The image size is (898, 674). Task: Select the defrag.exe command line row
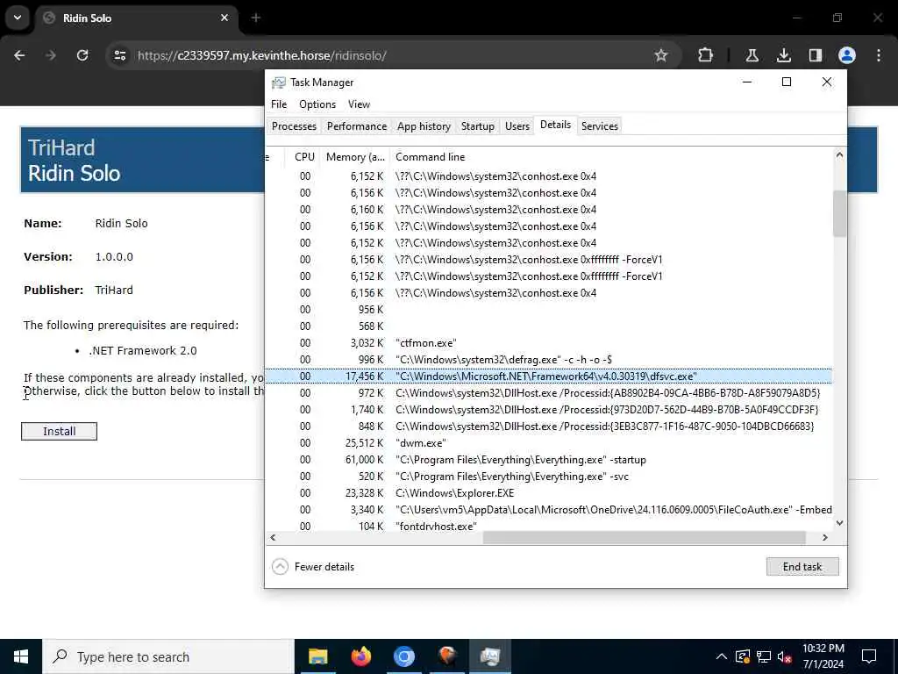click(549, 359)
